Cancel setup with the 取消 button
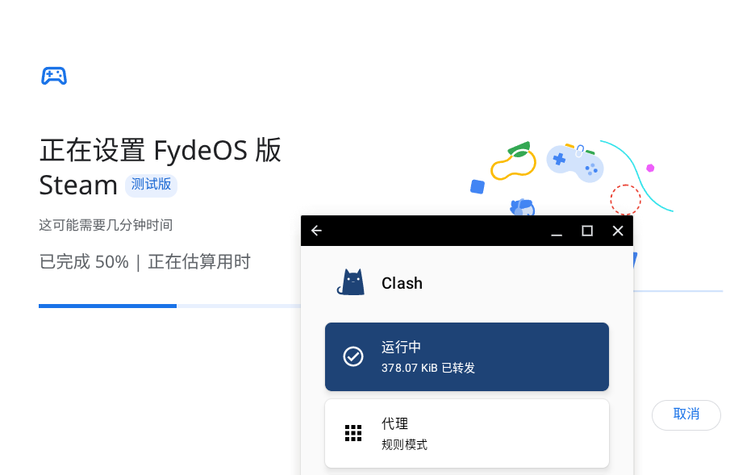 (686, 415)
